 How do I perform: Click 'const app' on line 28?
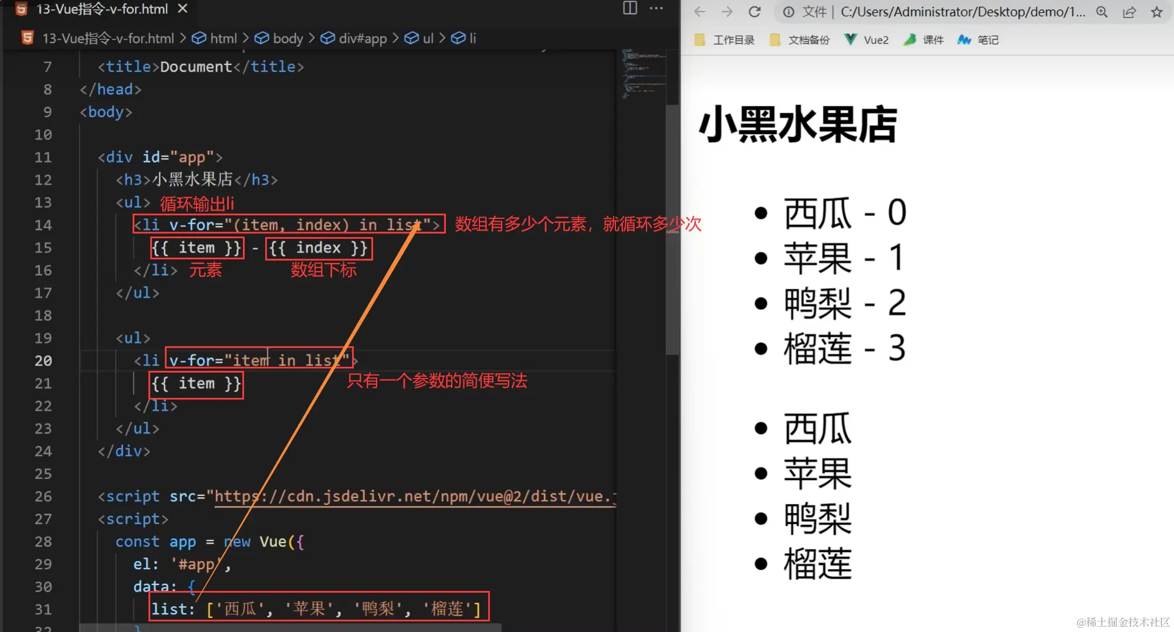155,542
